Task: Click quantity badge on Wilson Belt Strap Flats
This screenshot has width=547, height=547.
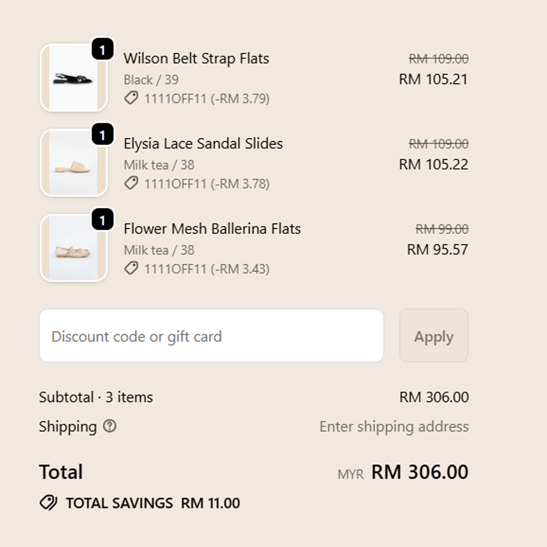Action: (x=102, y=49)
